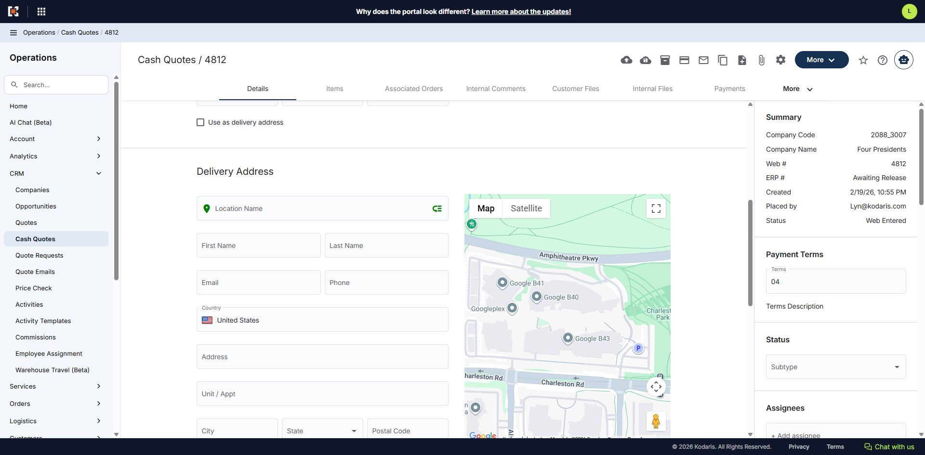Click the Kodaris logo icon
The height and width of the screenshot is (455, 925).
pos(13,12)
